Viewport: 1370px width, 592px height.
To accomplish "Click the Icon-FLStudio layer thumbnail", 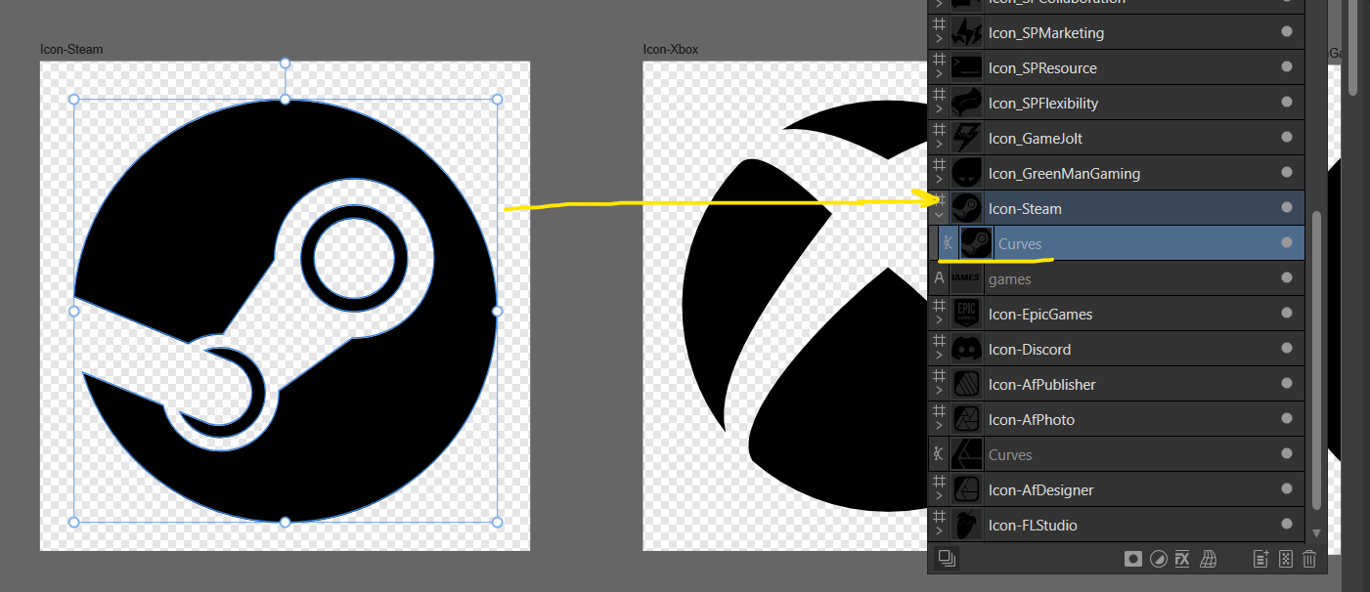I will (966, 525).
